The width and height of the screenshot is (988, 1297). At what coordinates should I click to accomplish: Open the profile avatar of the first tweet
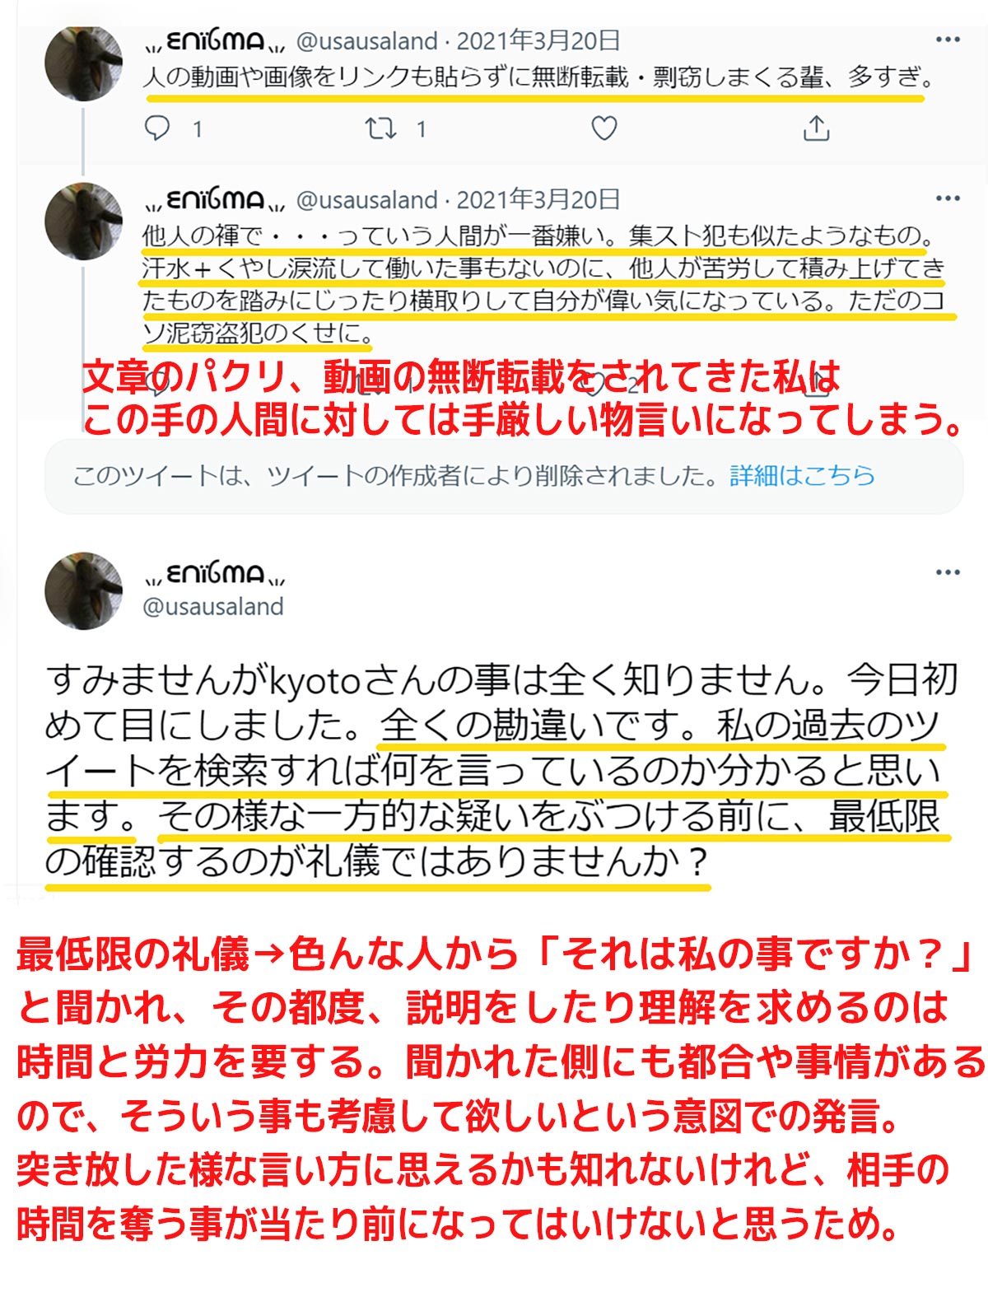pyautogui.click(x=84, y=63)
